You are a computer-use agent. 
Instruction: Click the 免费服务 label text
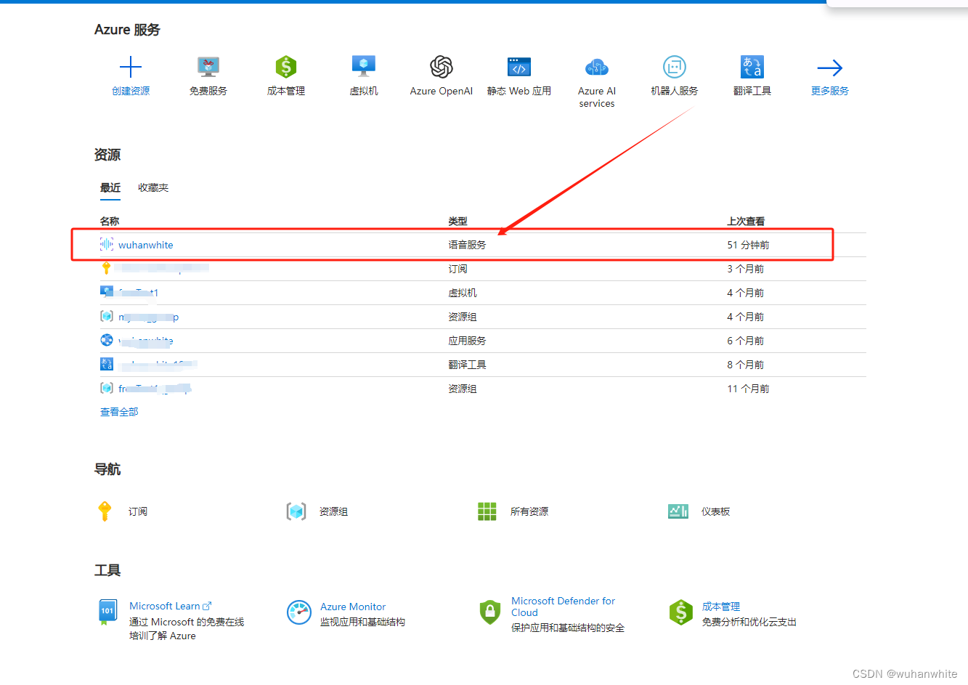(208, 91)
